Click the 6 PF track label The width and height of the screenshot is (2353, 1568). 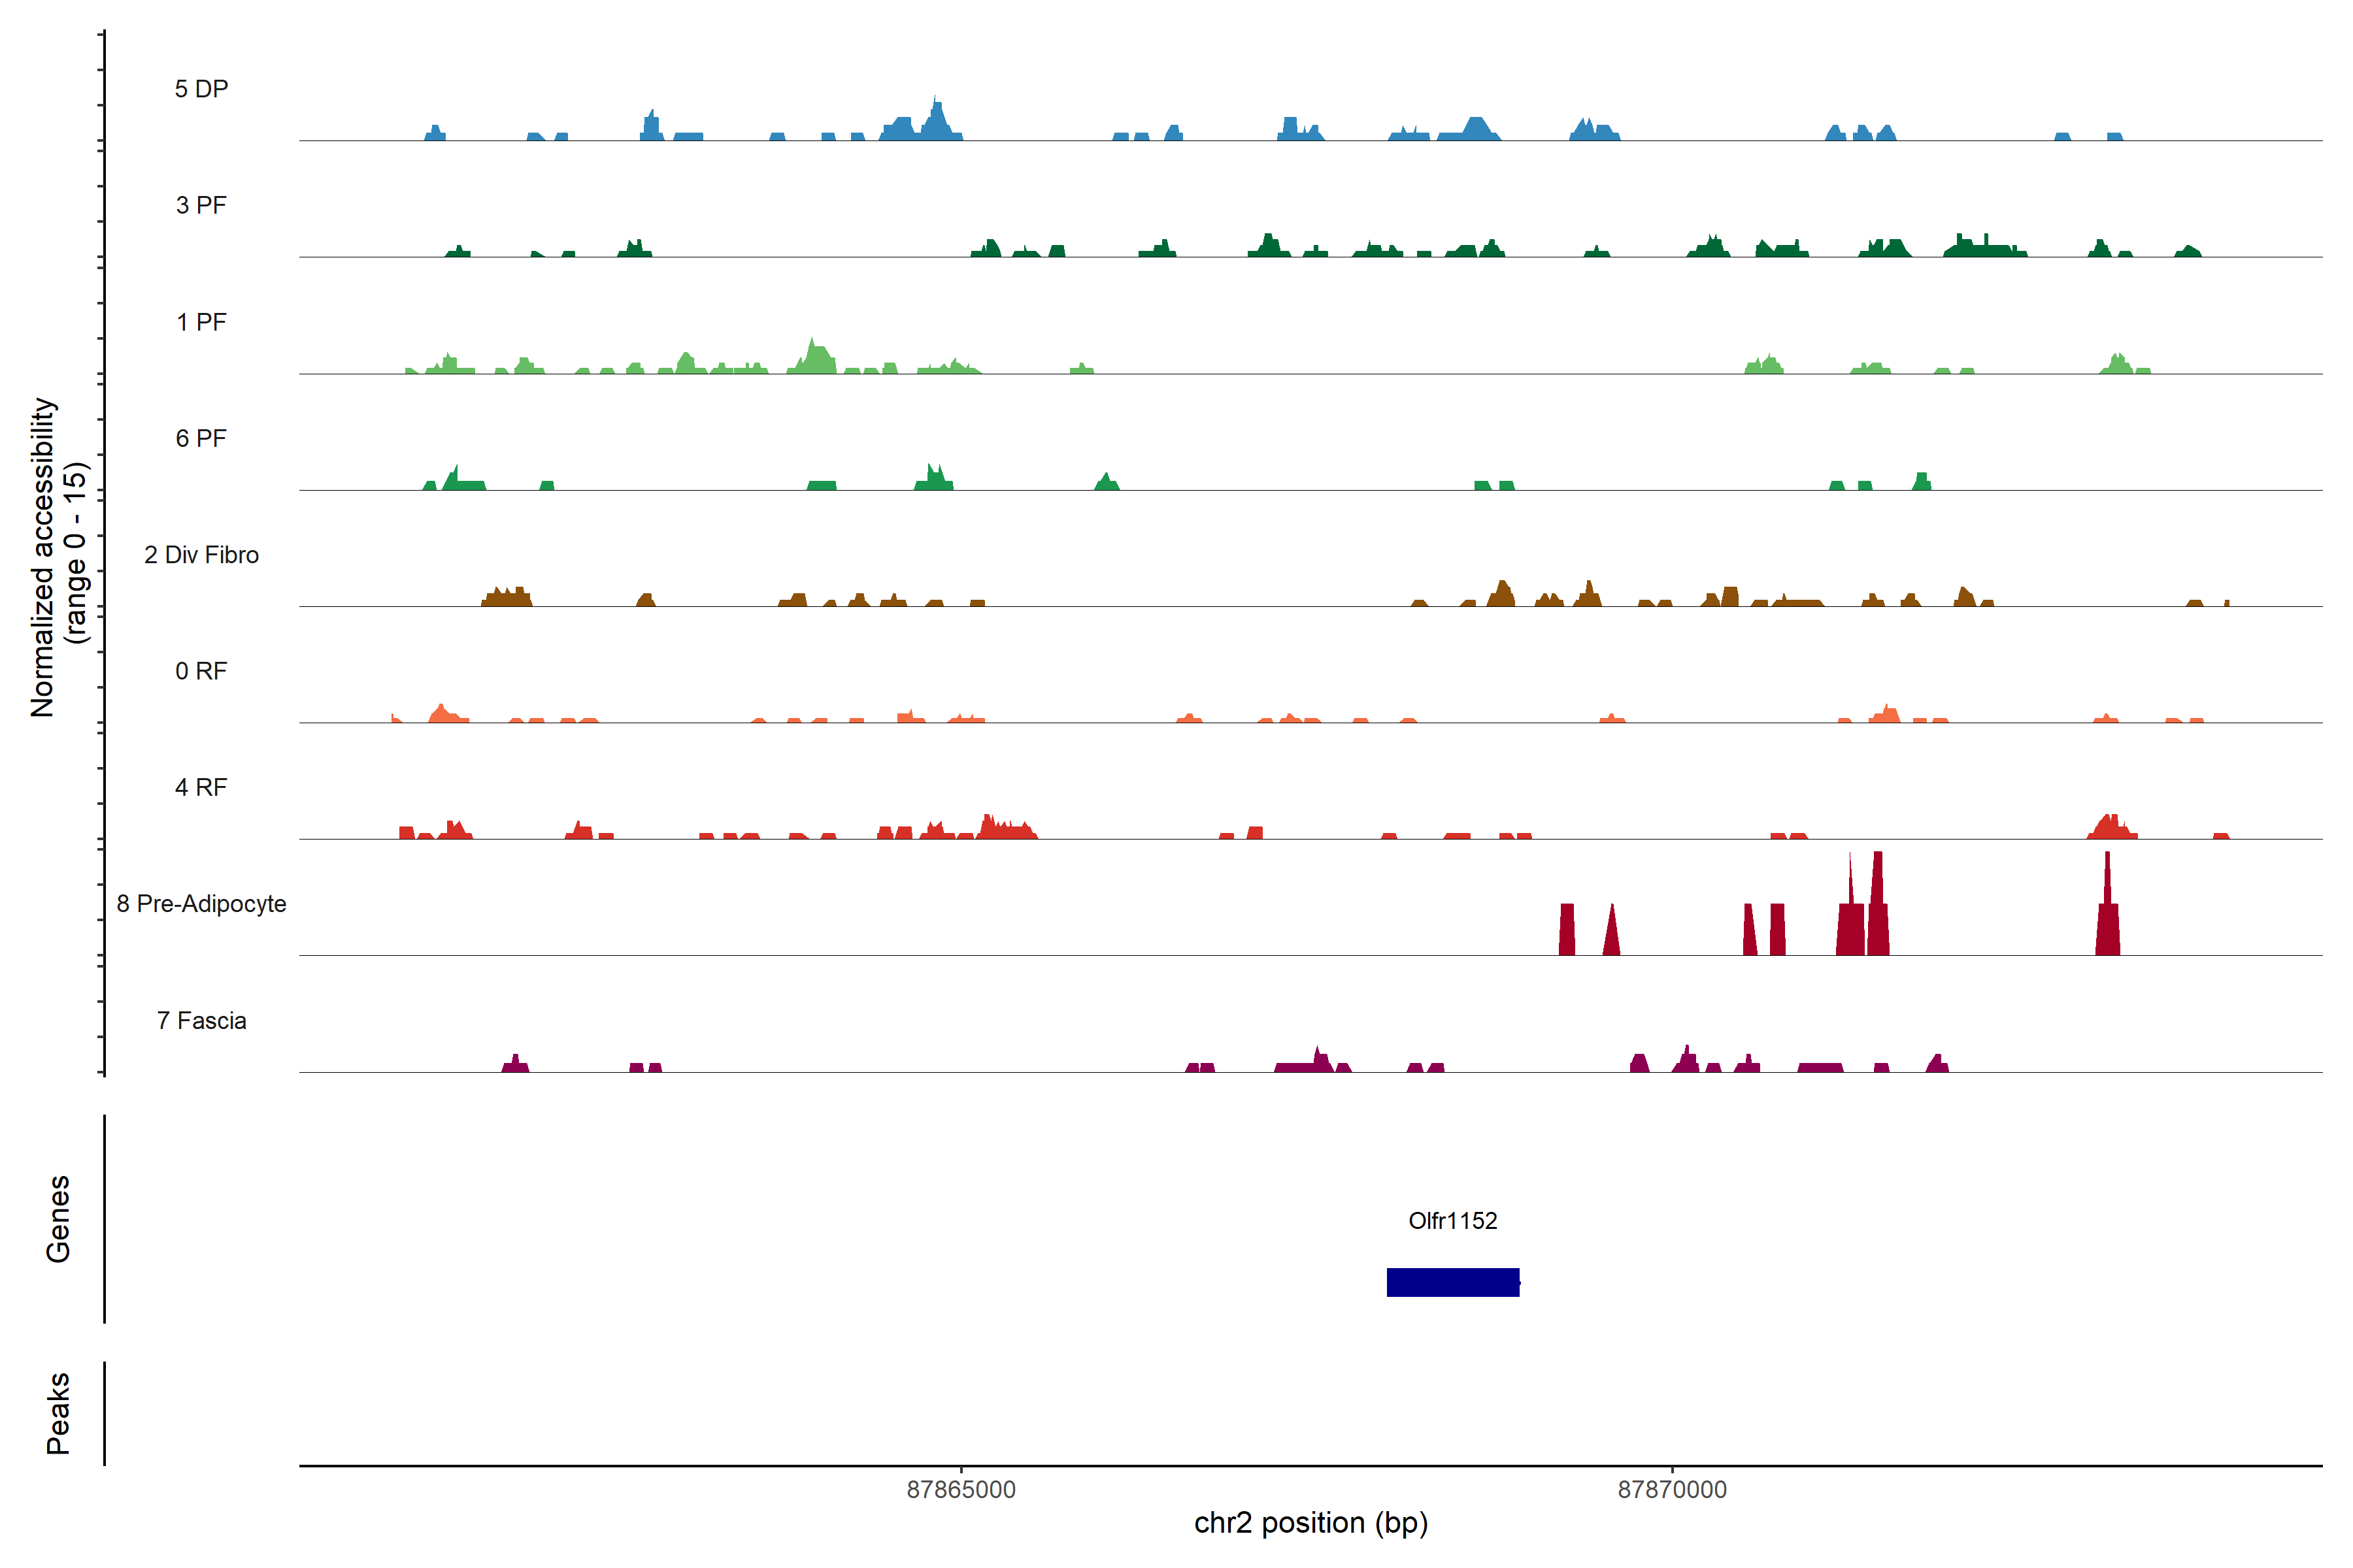pyautogui.click(x=201, y=438)
